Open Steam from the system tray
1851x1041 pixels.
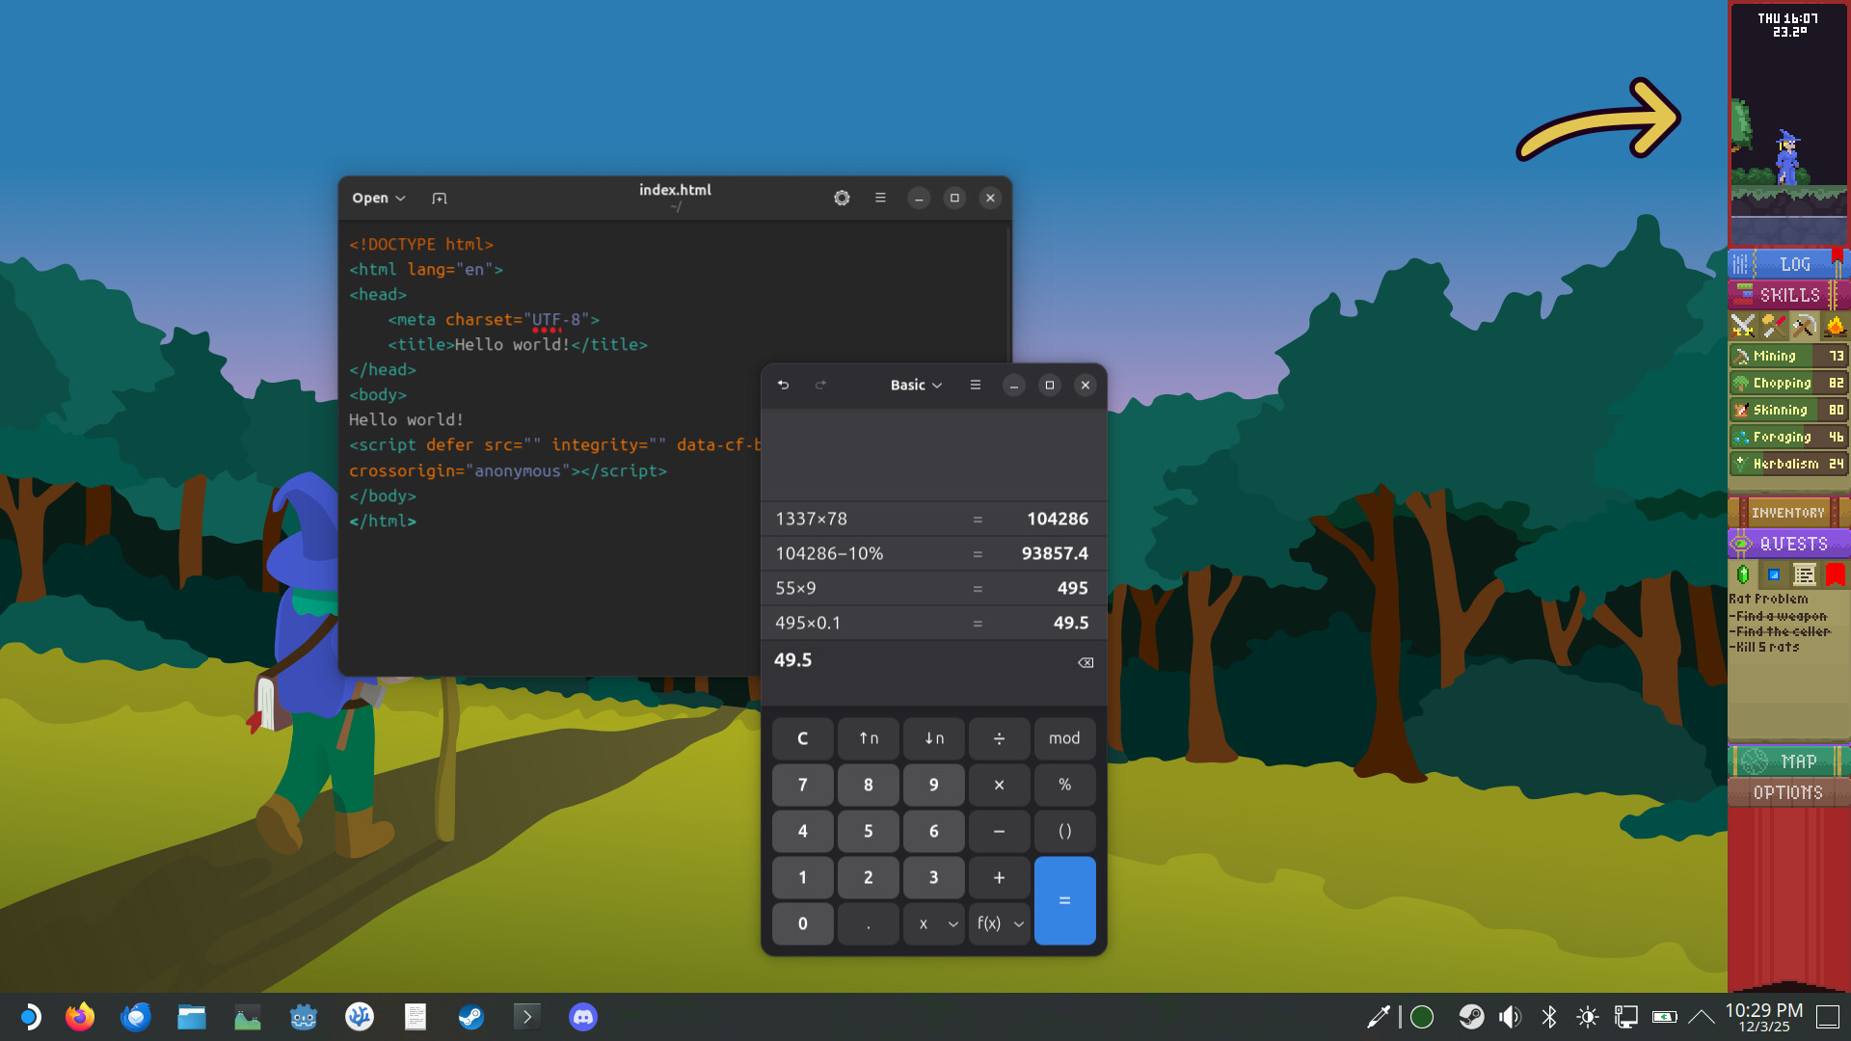pyautogui.click(x=1471, y=1016)
